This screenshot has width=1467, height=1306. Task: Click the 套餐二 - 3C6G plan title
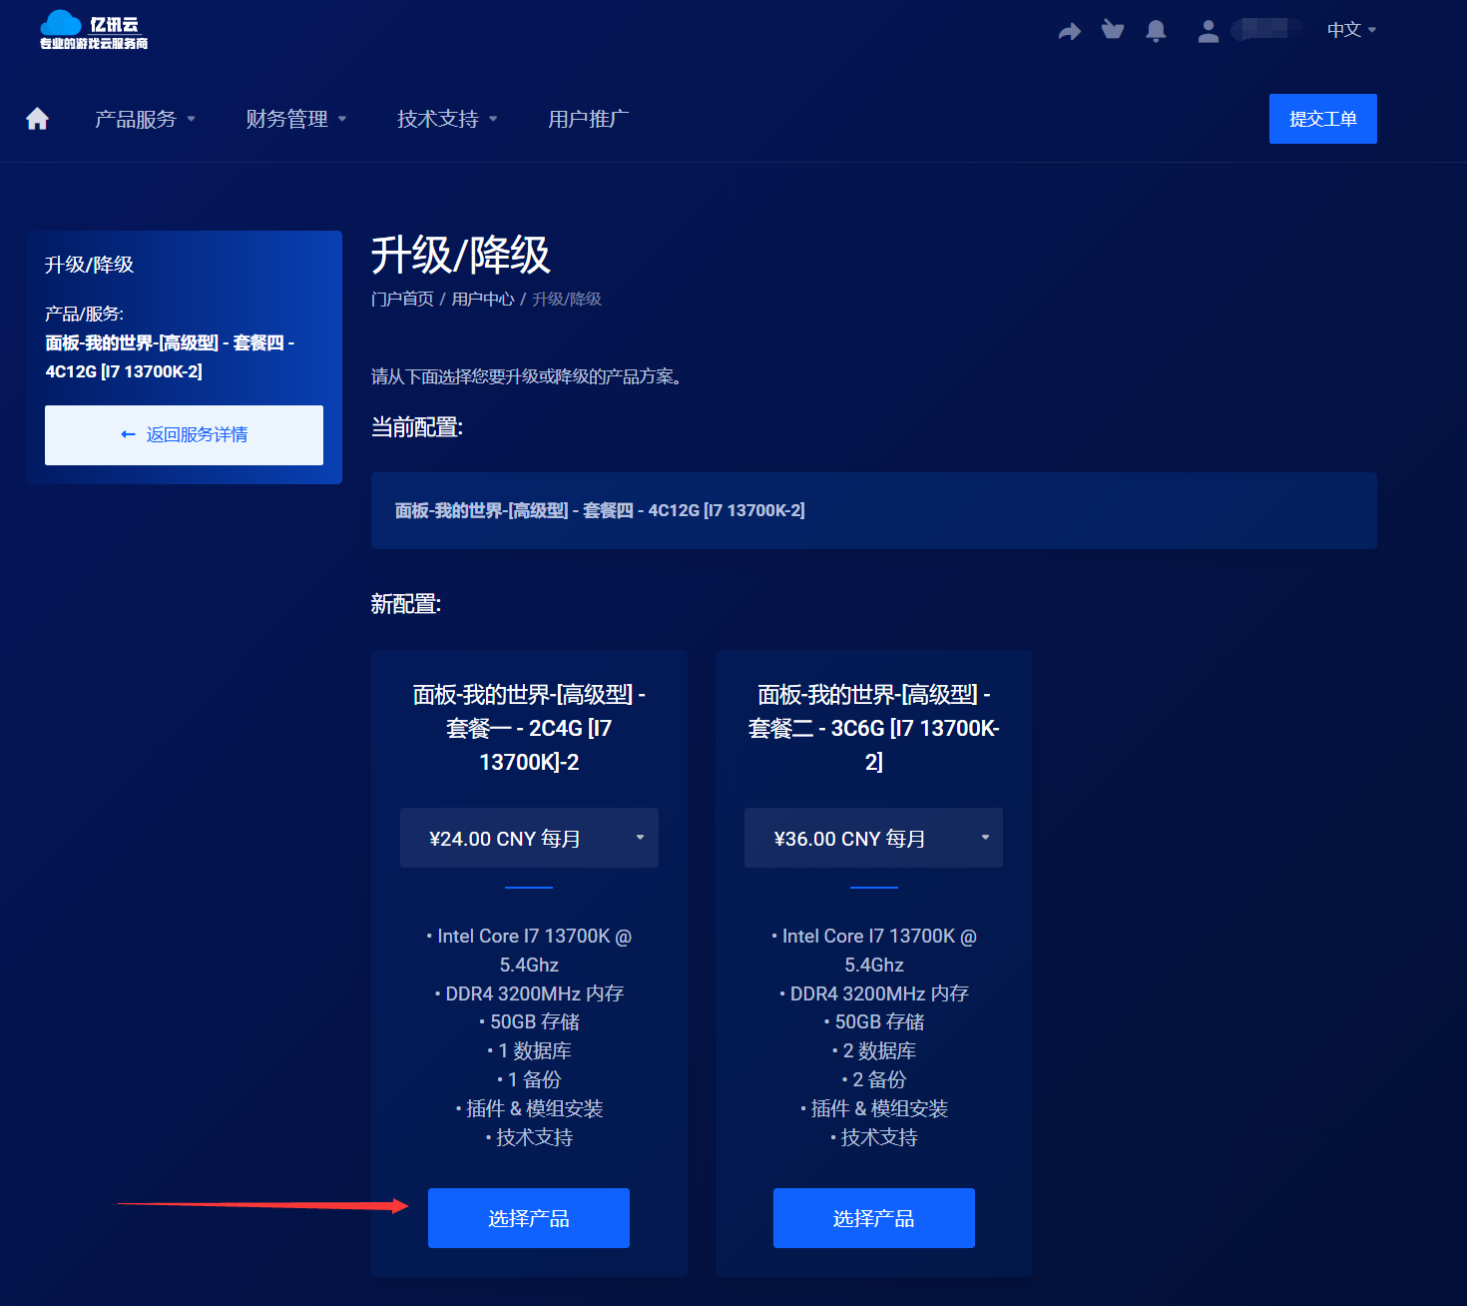pyautogui.click(x=874, y=728)
